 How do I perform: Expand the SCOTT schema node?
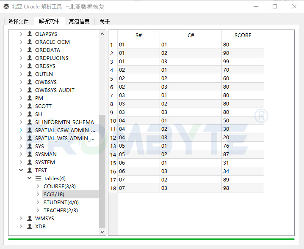[21, 106]
